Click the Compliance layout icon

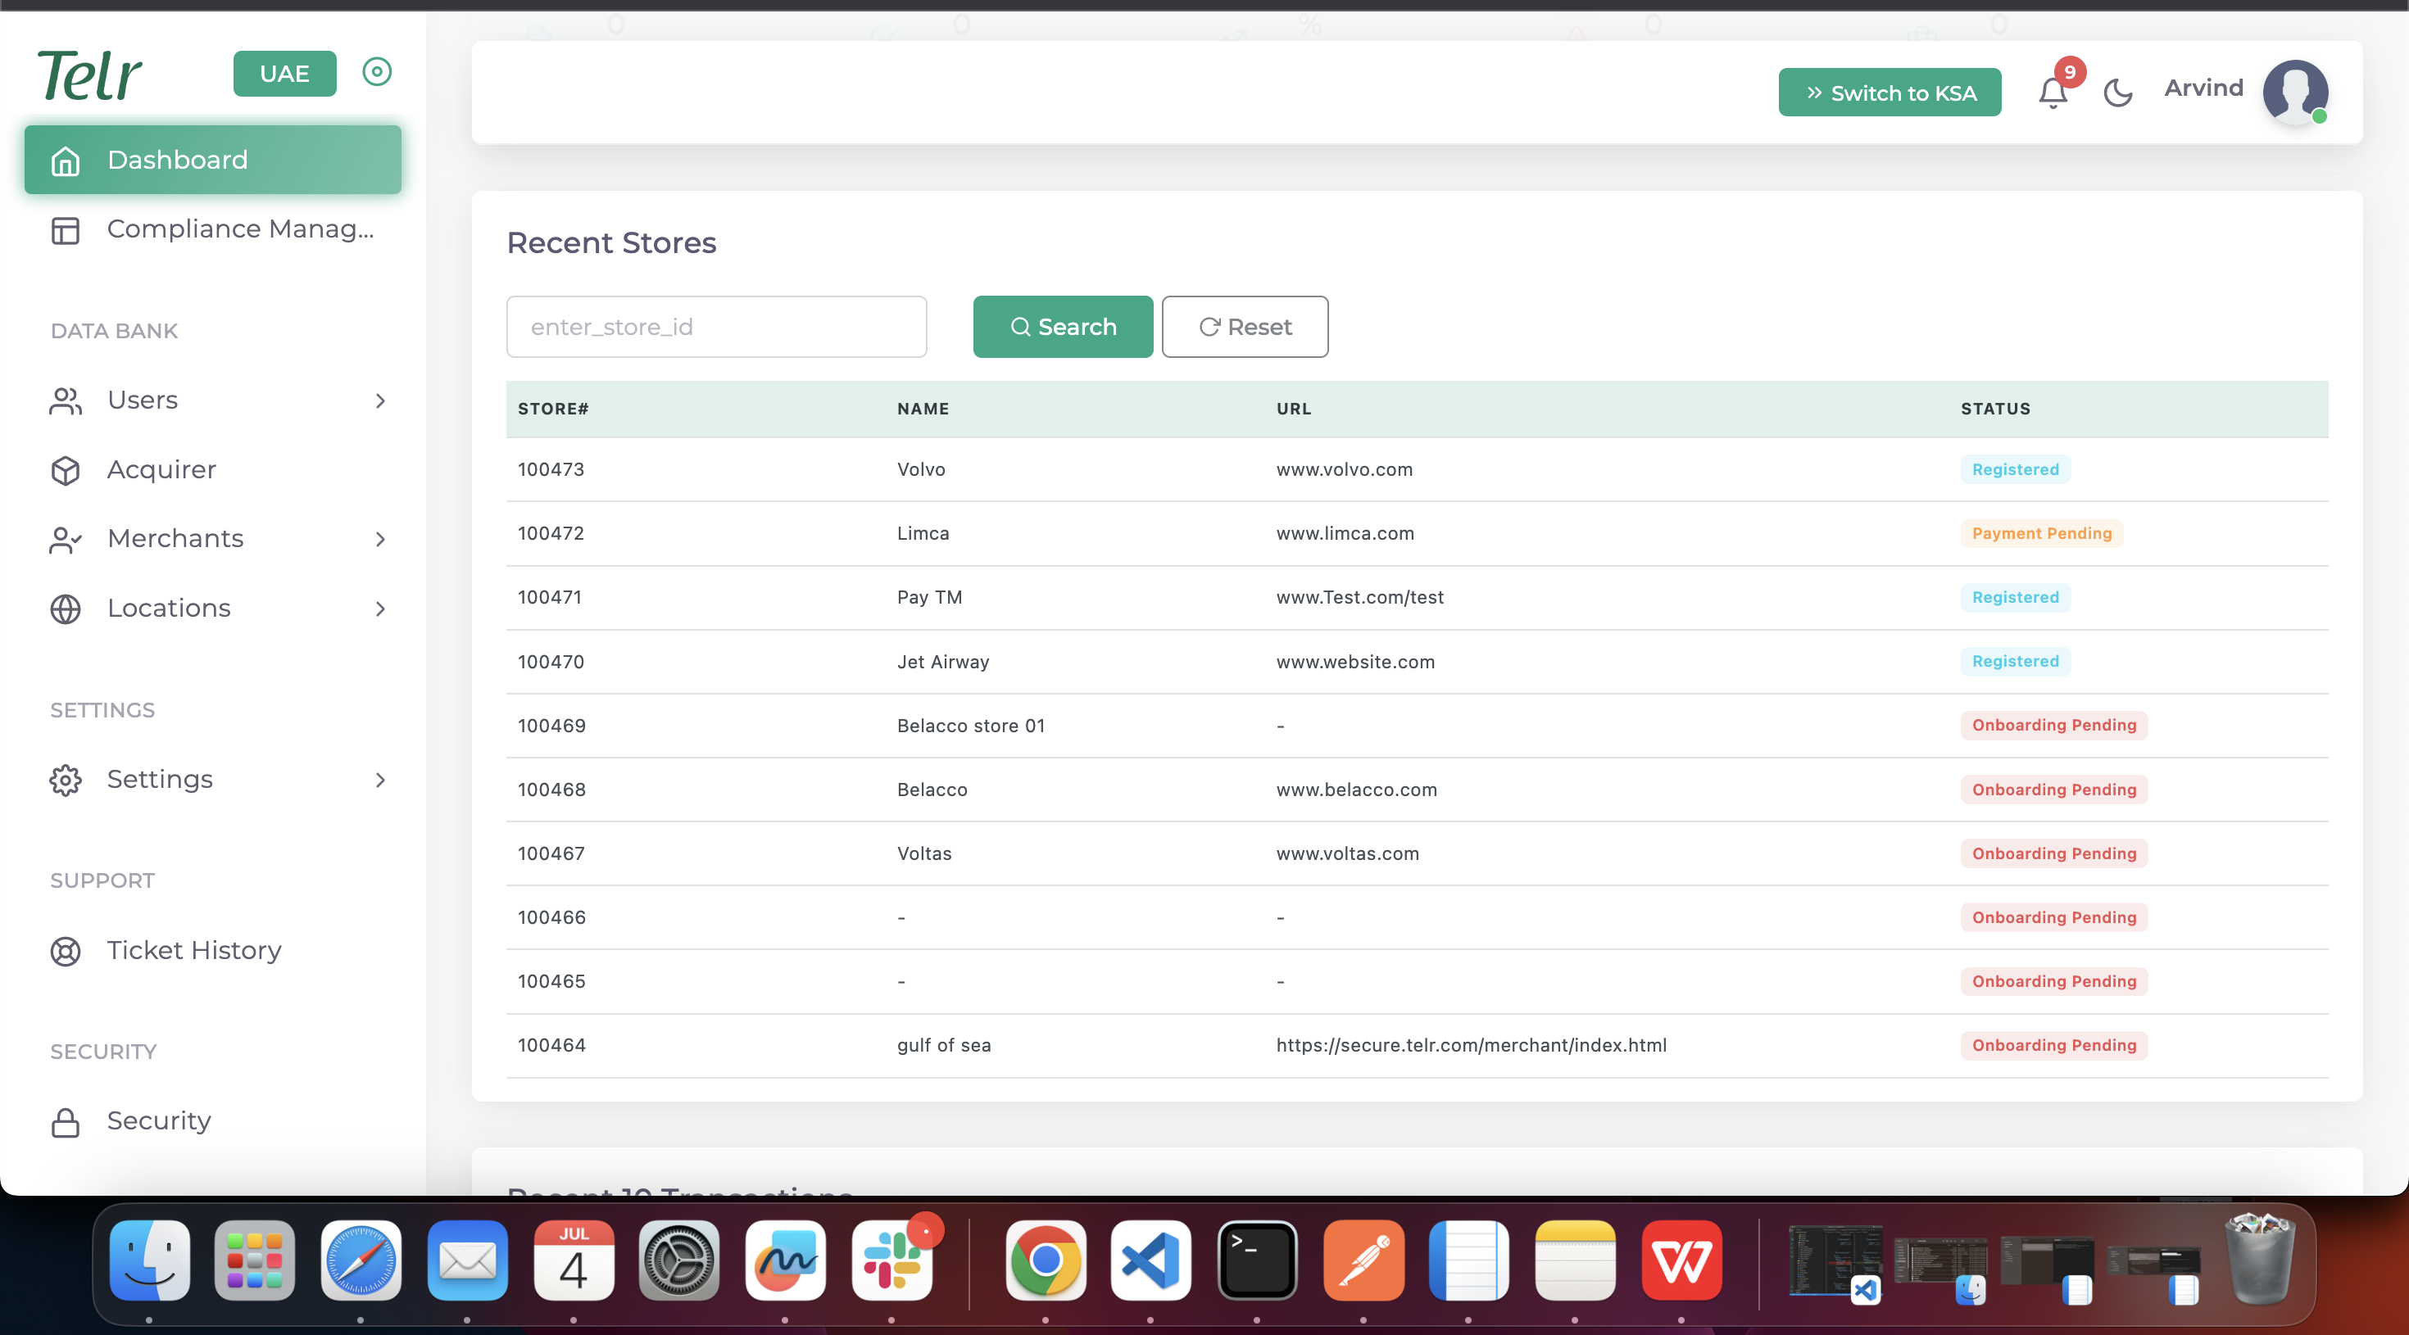66,230
